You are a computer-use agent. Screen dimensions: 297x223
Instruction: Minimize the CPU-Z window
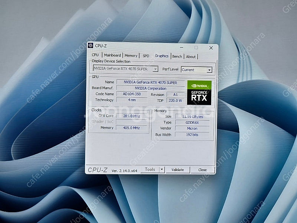coord(182,47)
